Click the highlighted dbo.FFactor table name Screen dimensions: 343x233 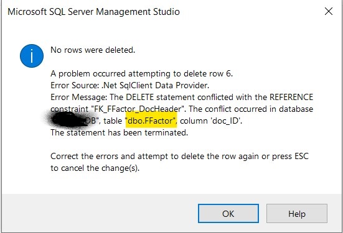[151, 121]
